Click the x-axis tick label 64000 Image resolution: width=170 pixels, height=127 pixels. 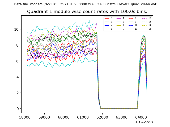[x=140, y=117]
